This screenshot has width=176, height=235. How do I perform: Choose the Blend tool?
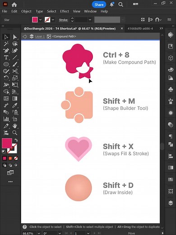pyautogui.click(x=6, y=112)
